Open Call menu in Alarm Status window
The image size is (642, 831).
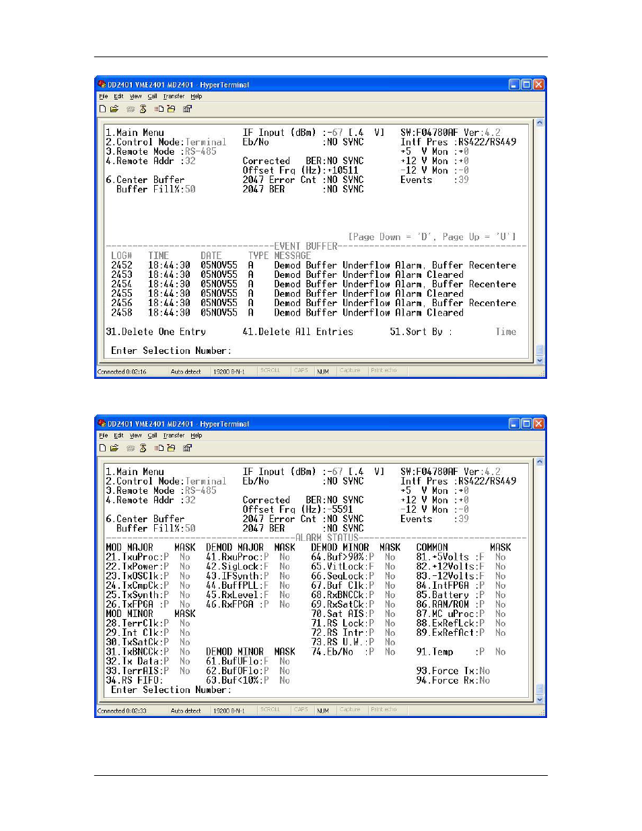click(152, 435)
